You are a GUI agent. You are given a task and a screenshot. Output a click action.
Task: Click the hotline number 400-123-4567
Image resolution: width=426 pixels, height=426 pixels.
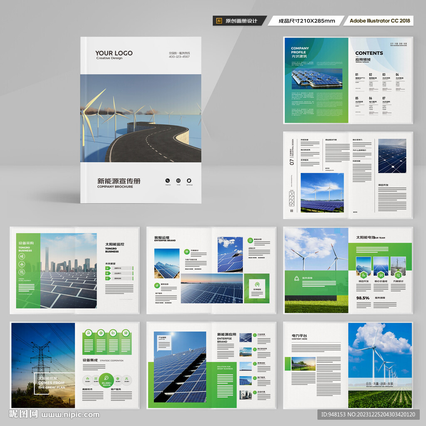click(x=179, y=57)
